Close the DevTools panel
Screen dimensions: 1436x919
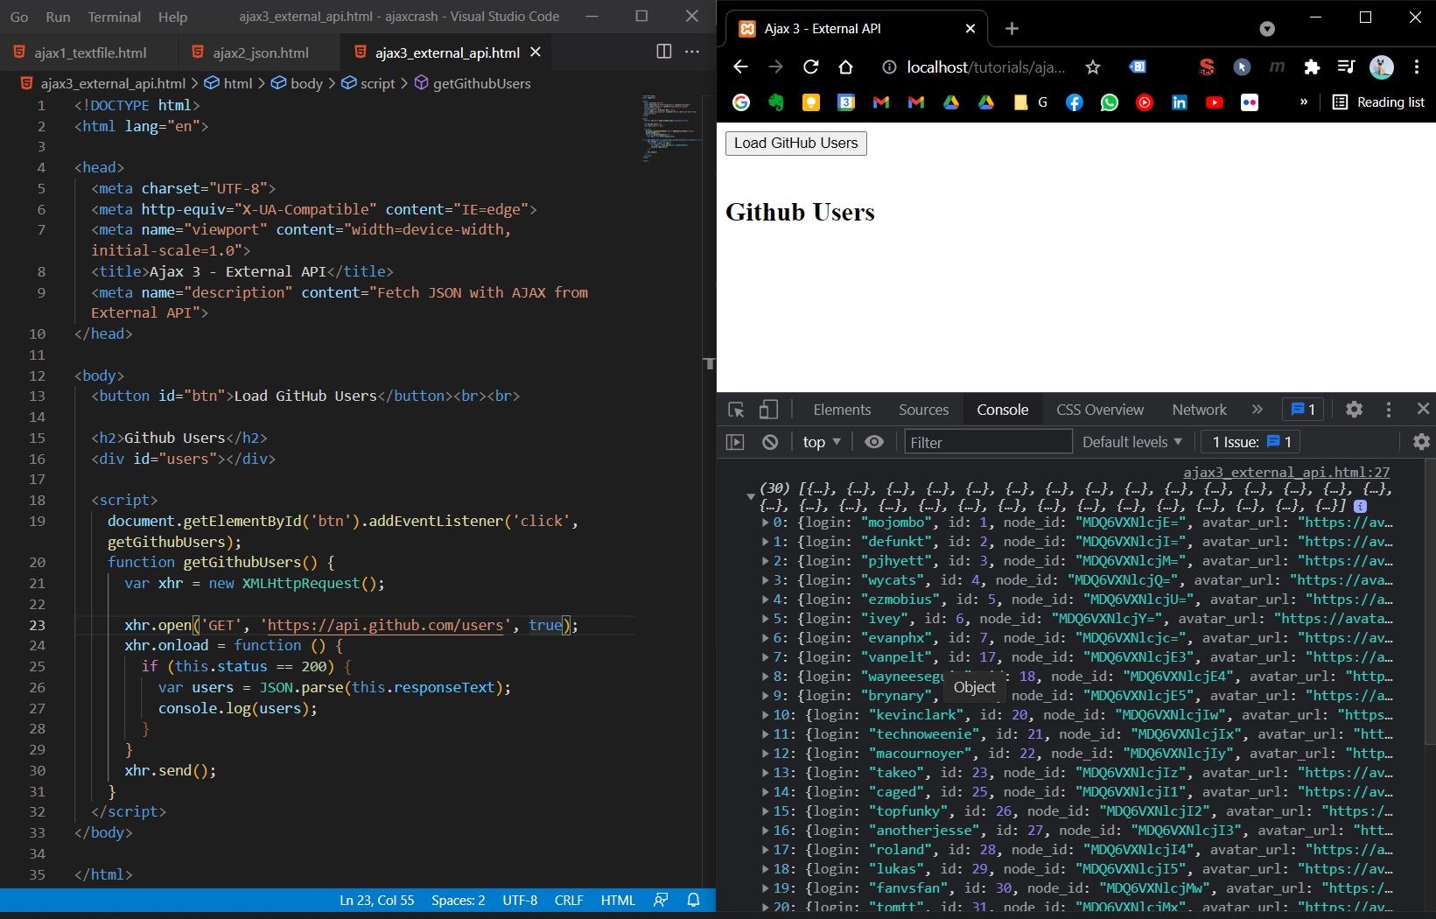click(1423, 409)
